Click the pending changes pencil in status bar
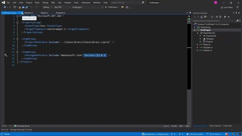The height and width of the screenshot is (136, 242). point(180,134)
